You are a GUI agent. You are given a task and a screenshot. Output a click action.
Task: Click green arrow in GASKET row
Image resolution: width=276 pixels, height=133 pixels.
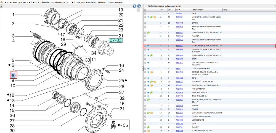(148, 127)
